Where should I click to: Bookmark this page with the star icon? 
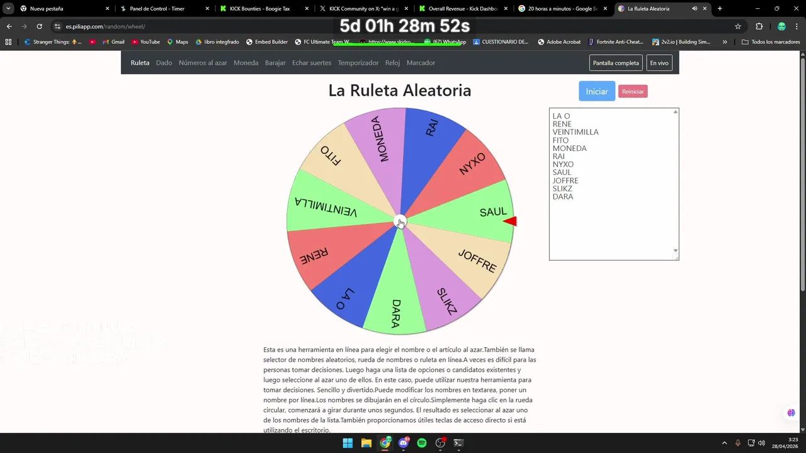(738, 26)
